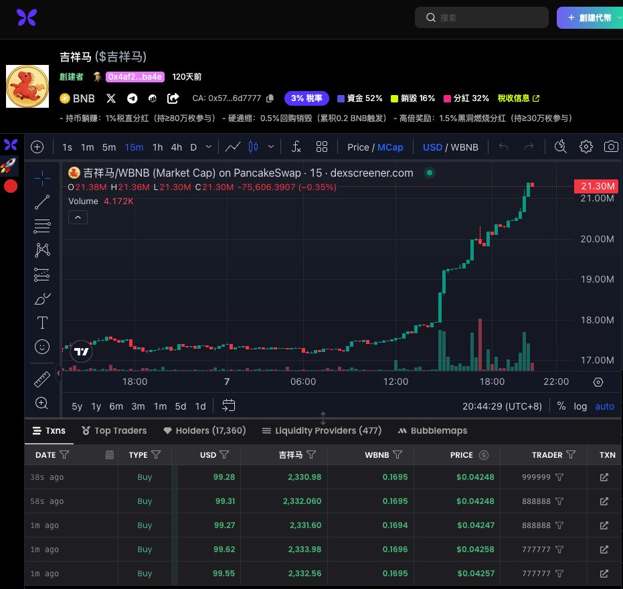Select the forecasting and measurement tool
Screen dimensions: 623x589
point(42,274)
